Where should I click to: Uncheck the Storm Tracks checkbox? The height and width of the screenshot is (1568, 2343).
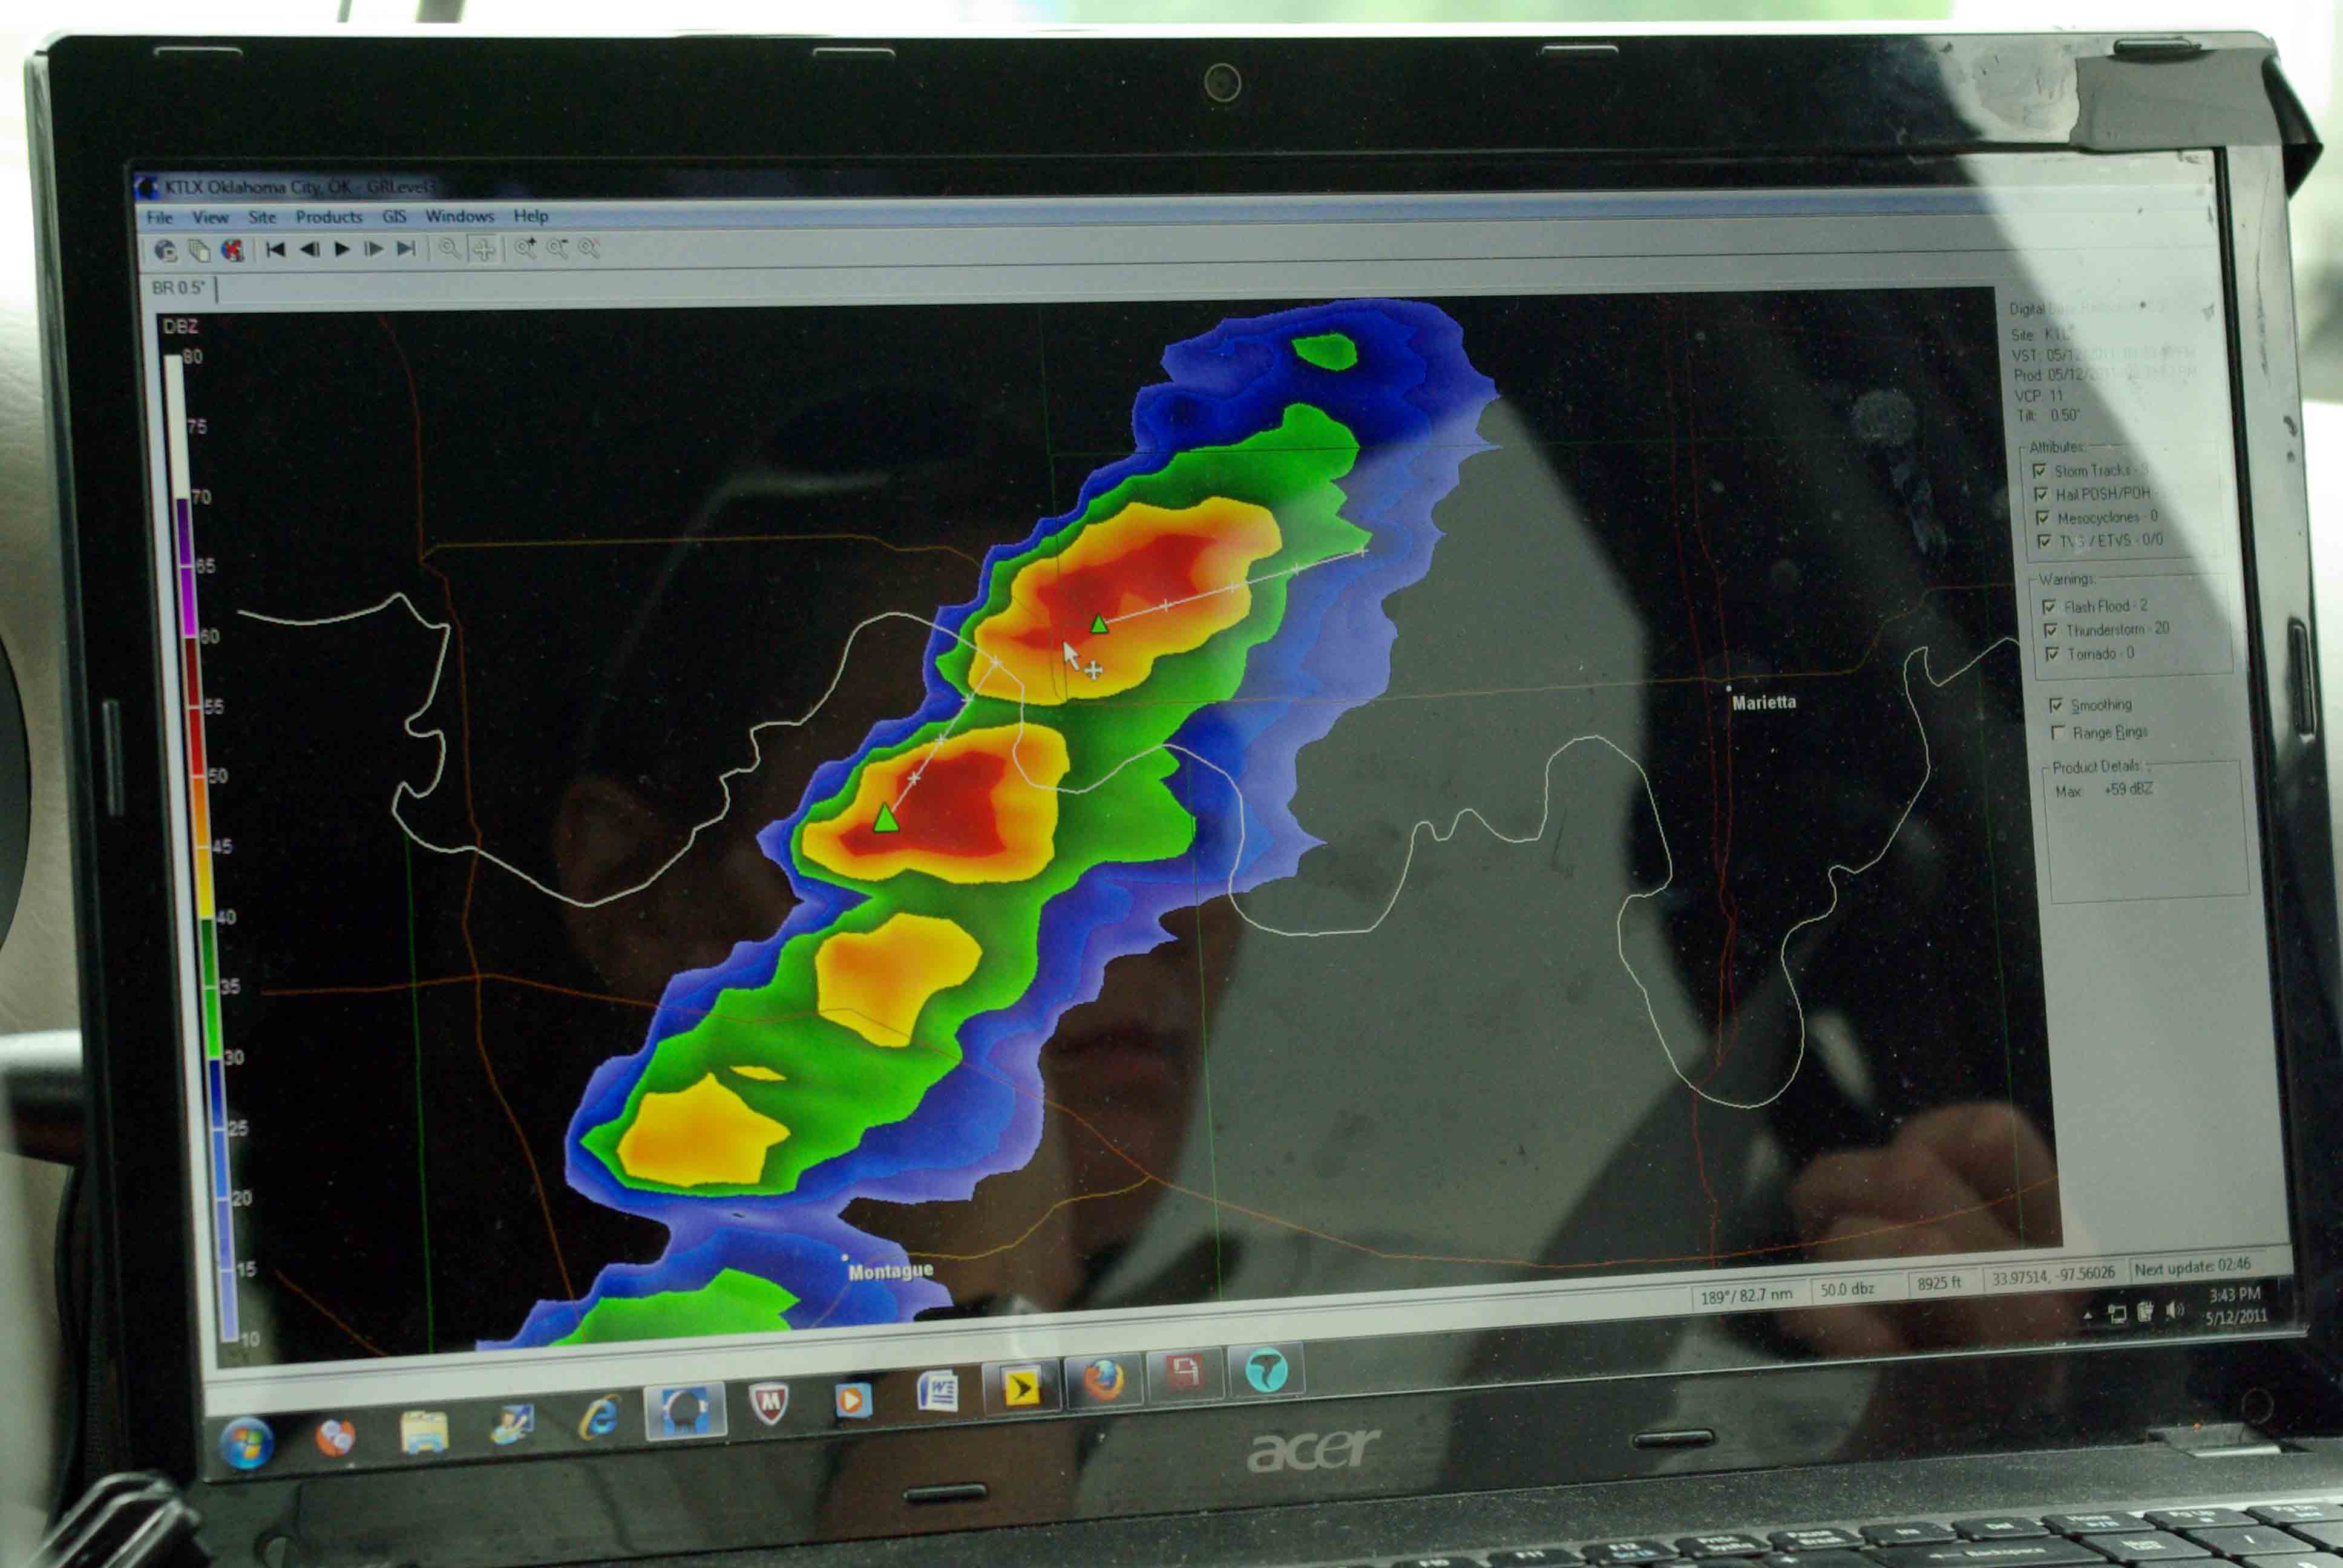2039,471
